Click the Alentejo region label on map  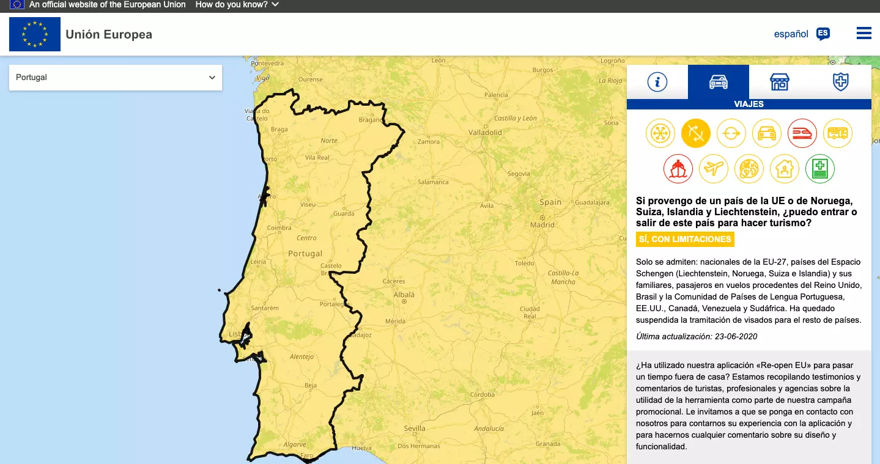pyautogui.click(x=301, y=356)
